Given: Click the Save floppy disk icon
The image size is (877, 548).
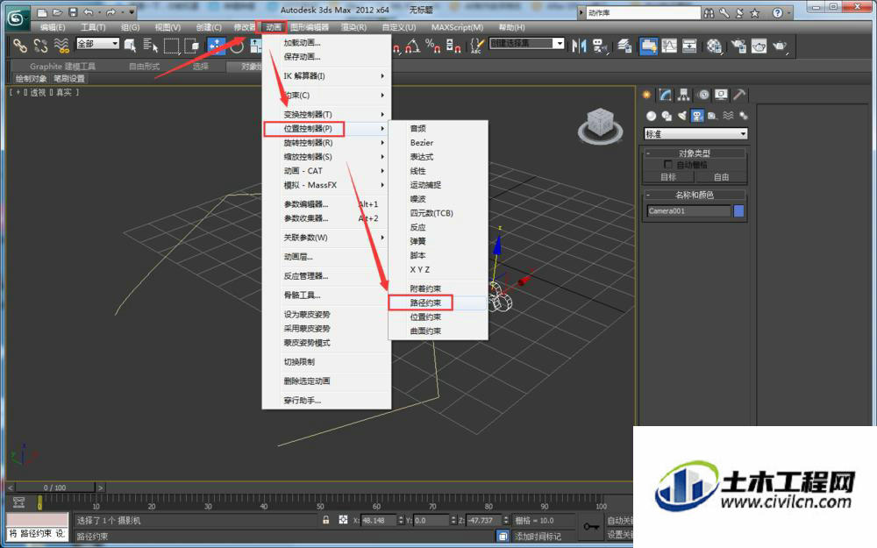Looking at the screenshot, I should (74, 11).
